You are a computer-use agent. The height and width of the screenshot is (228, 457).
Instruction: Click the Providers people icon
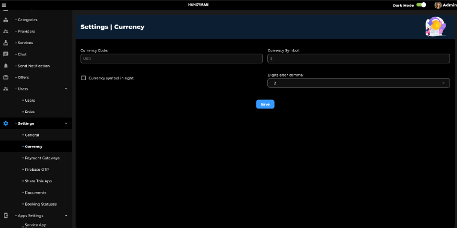pos(6,31)
